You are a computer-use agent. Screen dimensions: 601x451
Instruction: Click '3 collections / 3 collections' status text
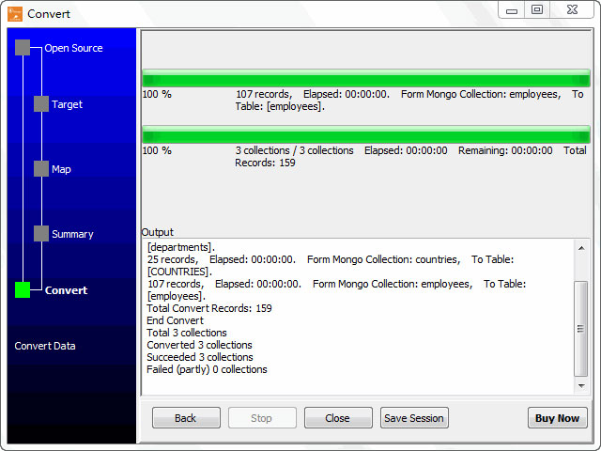tap(294, 150)
